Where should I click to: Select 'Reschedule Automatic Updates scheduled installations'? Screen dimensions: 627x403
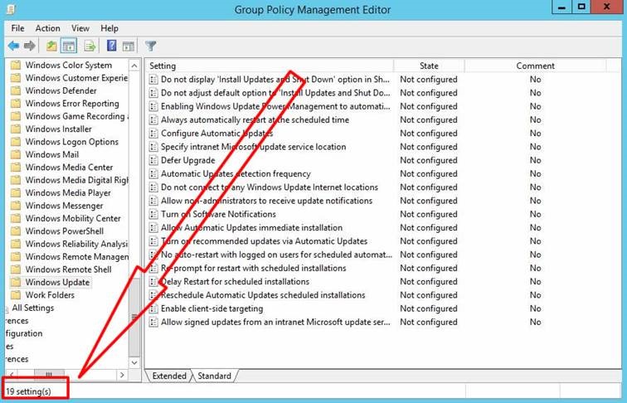263,295
